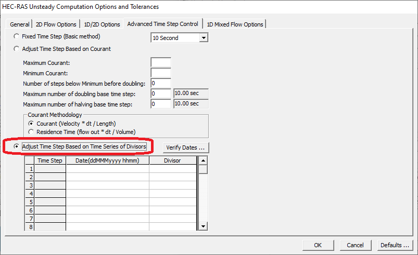Image resolution: width=418 pixels, height=255 pixels.
Task: Click the divisor table scrollbar thumb
Action: coord(203,169)
